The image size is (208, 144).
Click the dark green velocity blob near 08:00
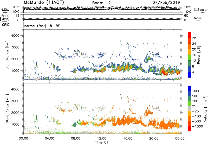(75, 125)
